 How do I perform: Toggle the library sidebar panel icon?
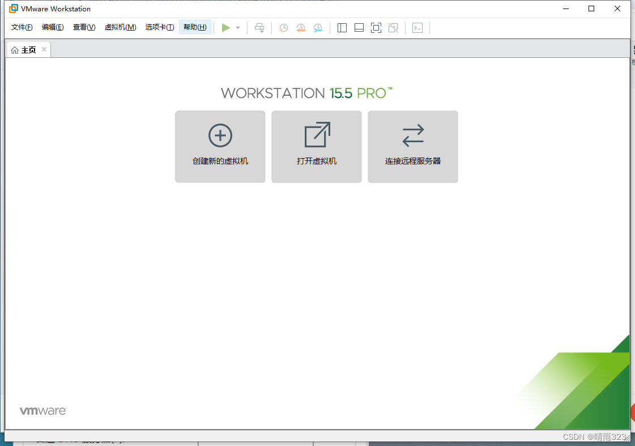342,28
